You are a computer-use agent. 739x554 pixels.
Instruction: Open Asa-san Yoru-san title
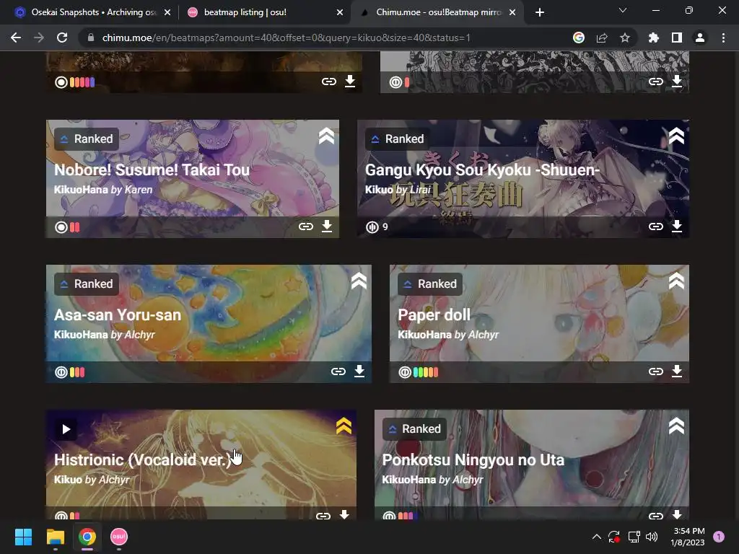118,315
